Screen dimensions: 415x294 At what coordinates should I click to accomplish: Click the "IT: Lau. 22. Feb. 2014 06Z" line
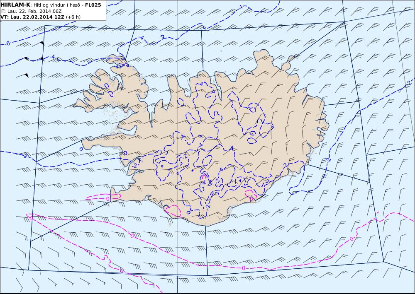click(31, 11)
